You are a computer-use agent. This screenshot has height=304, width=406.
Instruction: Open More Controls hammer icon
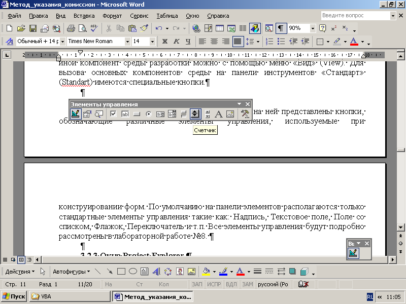245,113
